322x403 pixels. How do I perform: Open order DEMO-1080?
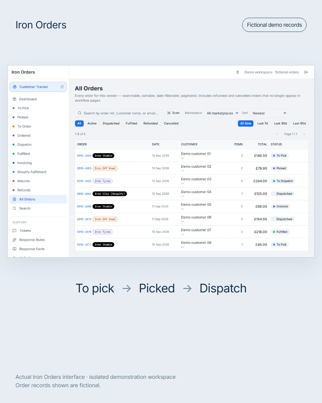point(84,207)
